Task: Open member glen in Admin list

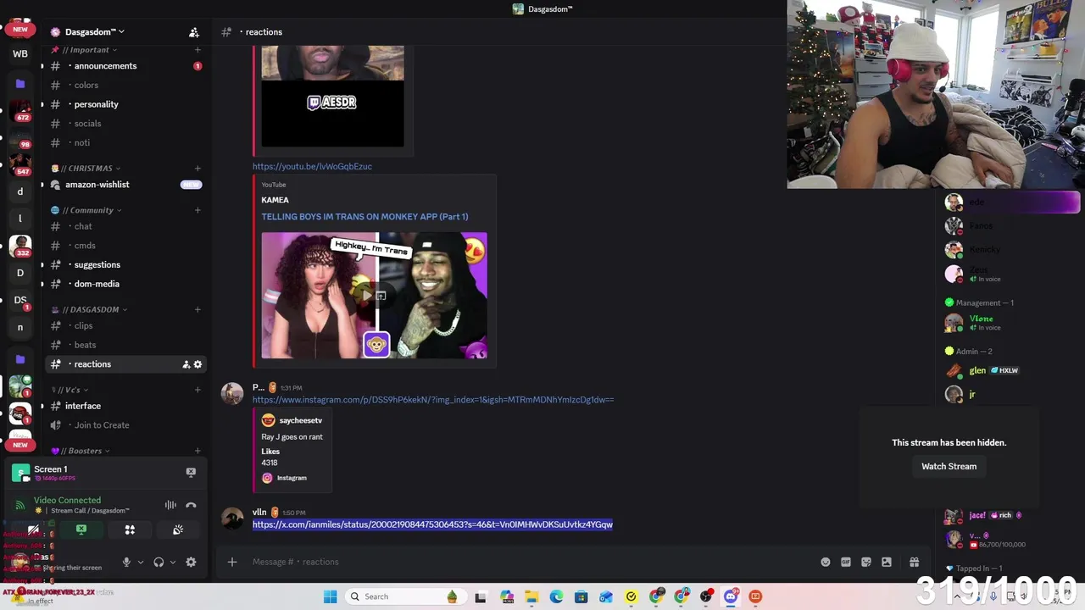Action: click(977, 370)
